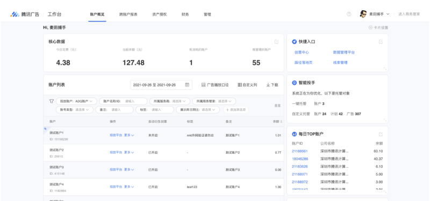Open 投放平台 for 测试账户2
The height and width of the screenshot is (201, 430).
[x=116, y=152]
